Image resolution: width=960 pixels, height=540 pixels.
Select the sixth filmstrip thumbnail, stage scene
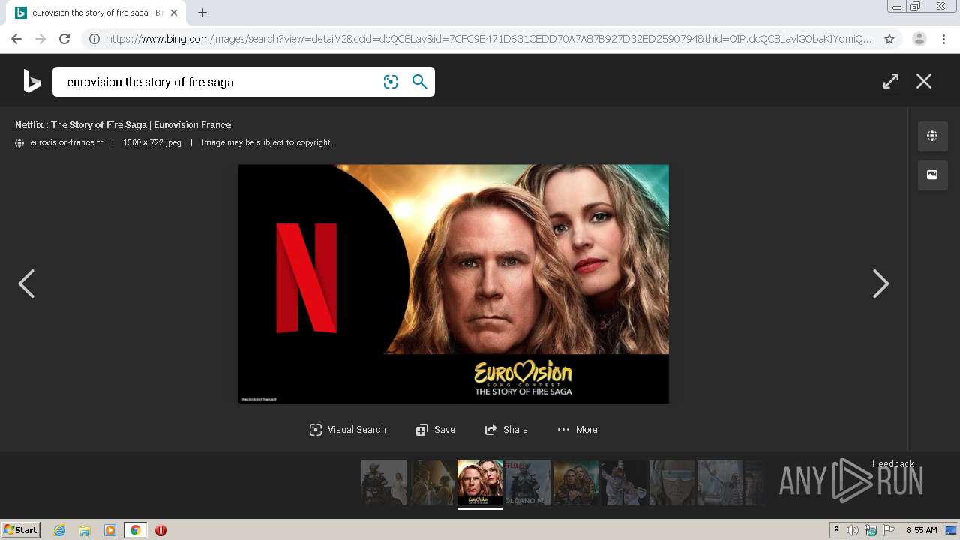pos(624,483)
